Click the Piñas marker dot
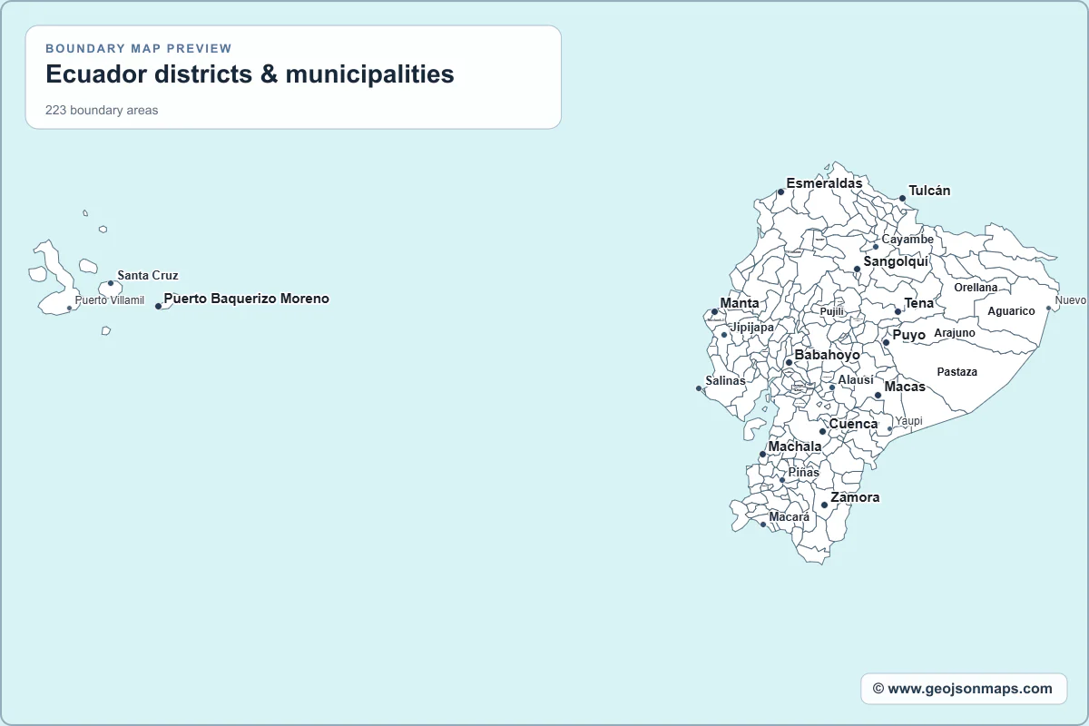This screenshot has width=1089, height=726. (x=782, y=480)
